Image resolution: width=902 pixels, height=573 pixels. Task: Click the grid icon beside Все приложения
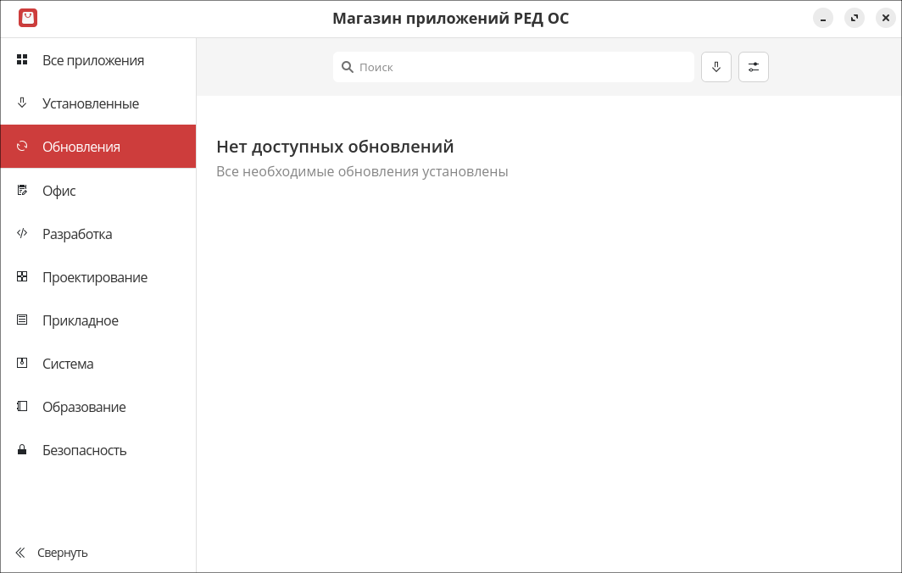[22, 60]
